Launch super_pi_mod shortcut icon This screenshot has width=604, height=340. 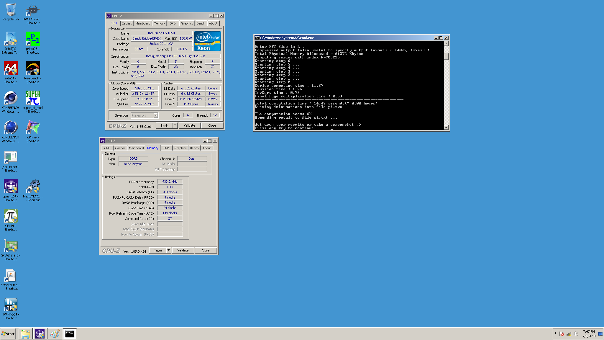[x=33, y=102]
